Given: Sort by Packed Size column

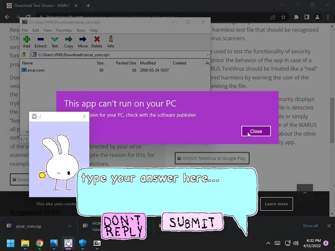Looking at the screenshot, I should click(126, 63).
